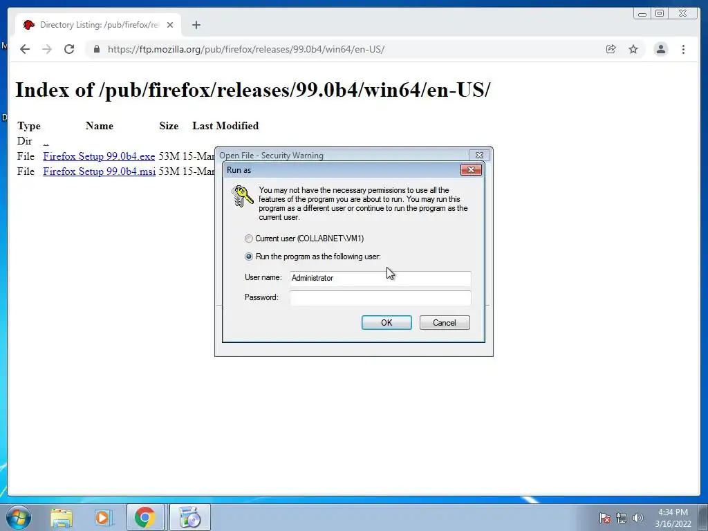Cancel the Run as dialog
The width and height of the screenshot is (708, 531).
pyautogui.click(x=445, y=322)
